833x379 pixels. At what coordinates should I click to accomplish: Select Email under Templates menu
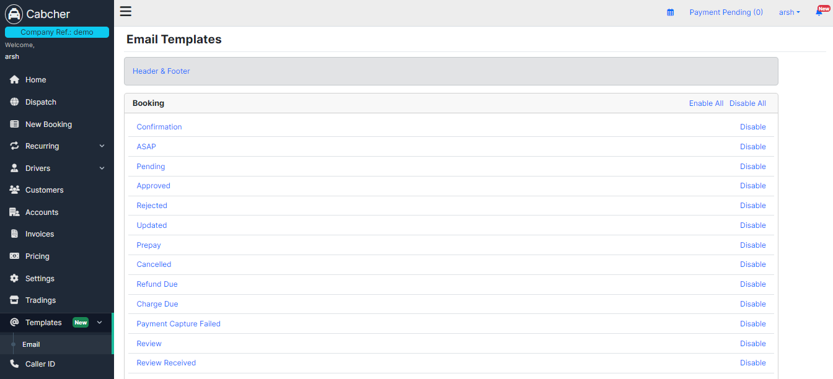[x=31, y=344]
